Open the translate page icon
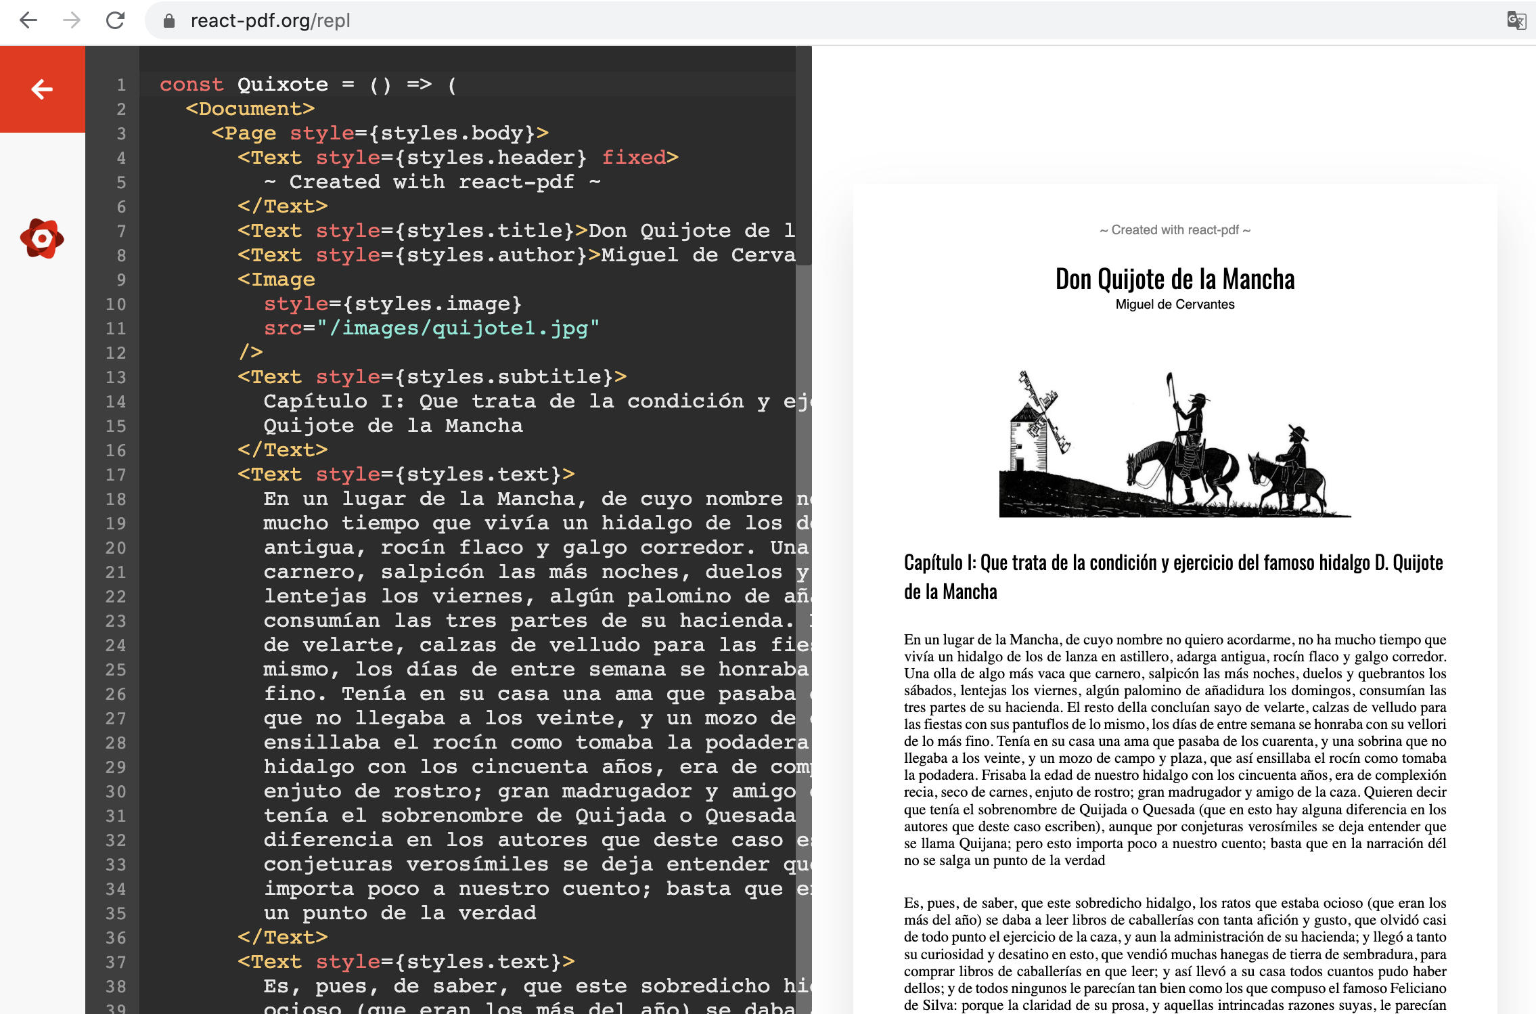 (1516, 20)
